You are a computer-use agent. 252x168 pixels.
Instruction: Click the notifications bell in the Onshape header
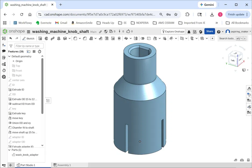[x=189, y=31]
